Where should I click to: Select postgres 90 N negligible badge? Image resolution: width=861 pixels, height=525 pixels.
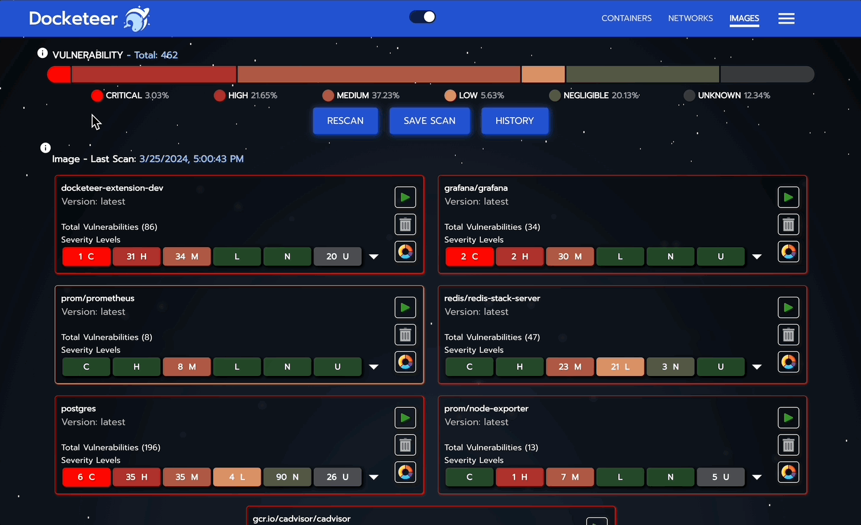coord(287,477)
